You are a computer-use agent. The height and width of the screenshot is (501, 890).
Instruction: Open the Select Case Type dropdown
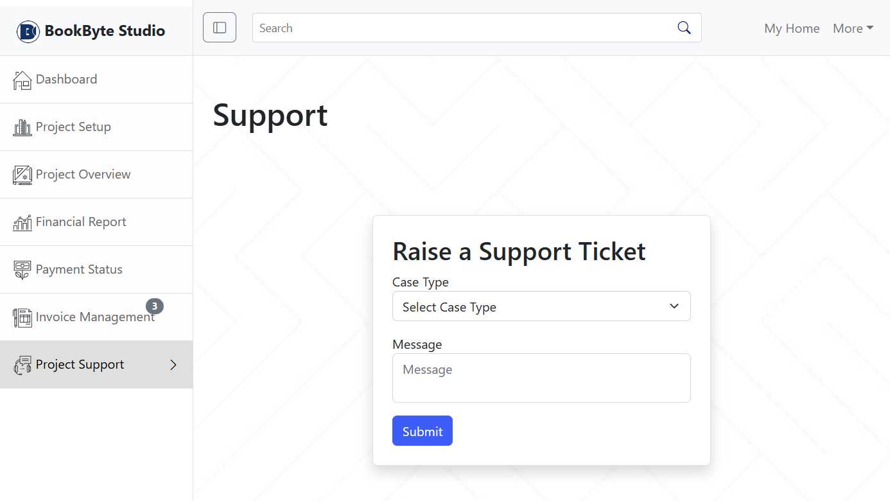point(541,306)
